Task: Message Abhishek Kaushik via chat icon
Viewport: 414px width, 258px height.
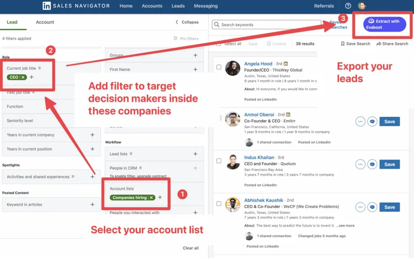Action: pyautogui.click(x=372, y=207)
